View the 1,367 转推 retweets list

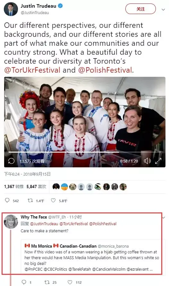pyautogui.click(x=14, y=187)
